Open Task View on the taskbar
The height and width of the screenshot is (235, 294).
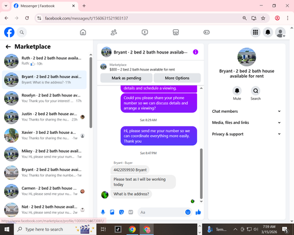103,229
